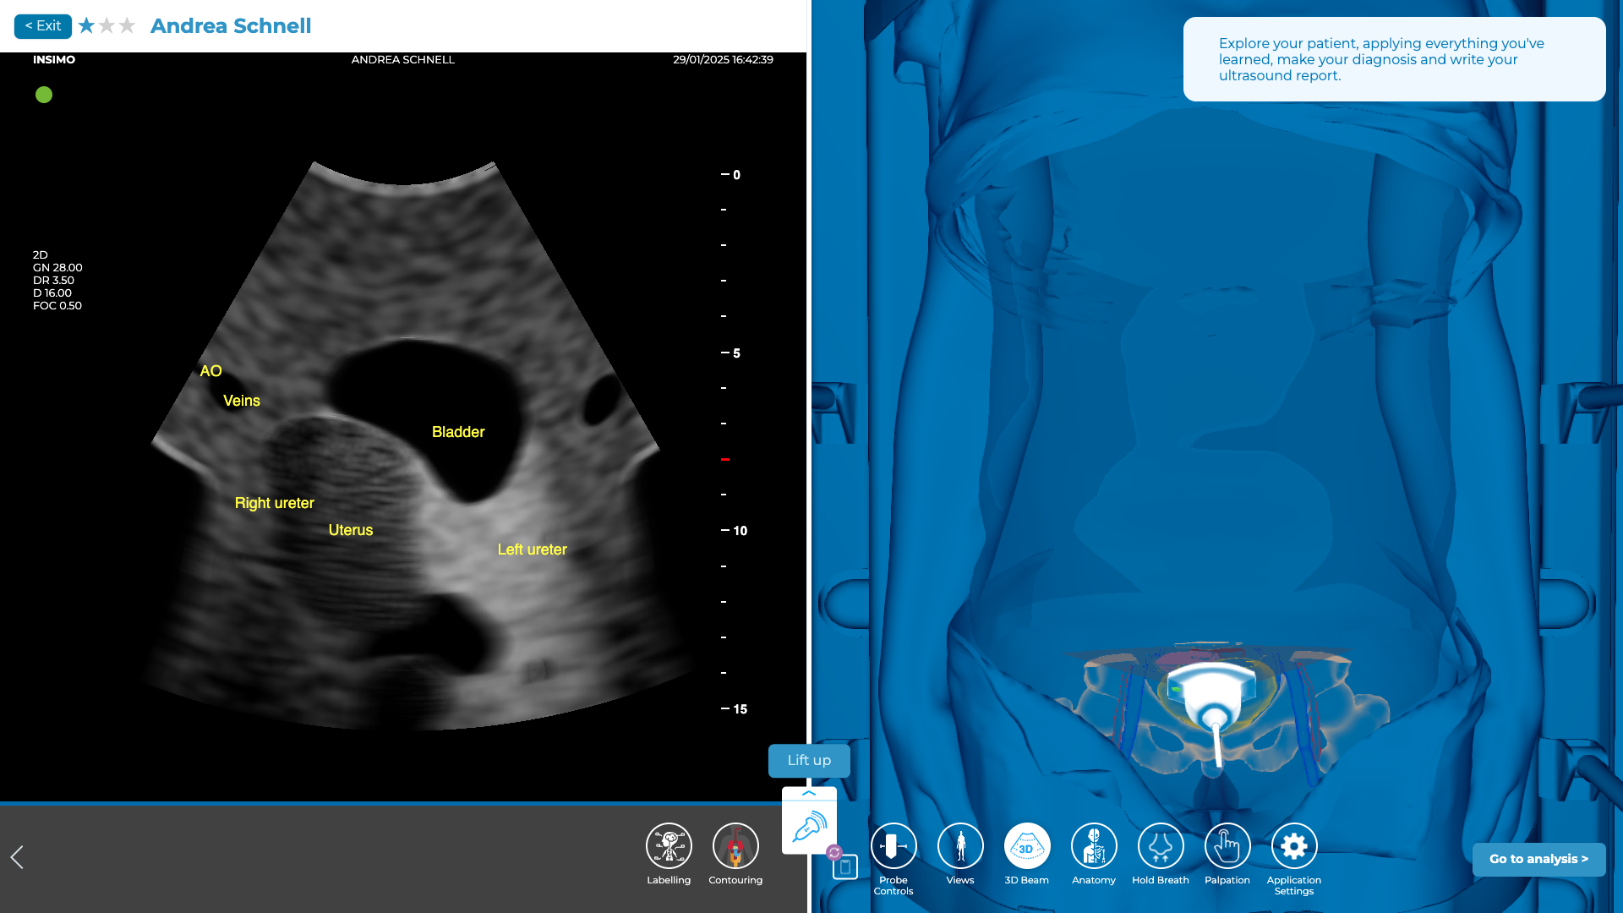Click the red focus depth marker
This screenshot has height=913, width=1623.
[725, 459]
